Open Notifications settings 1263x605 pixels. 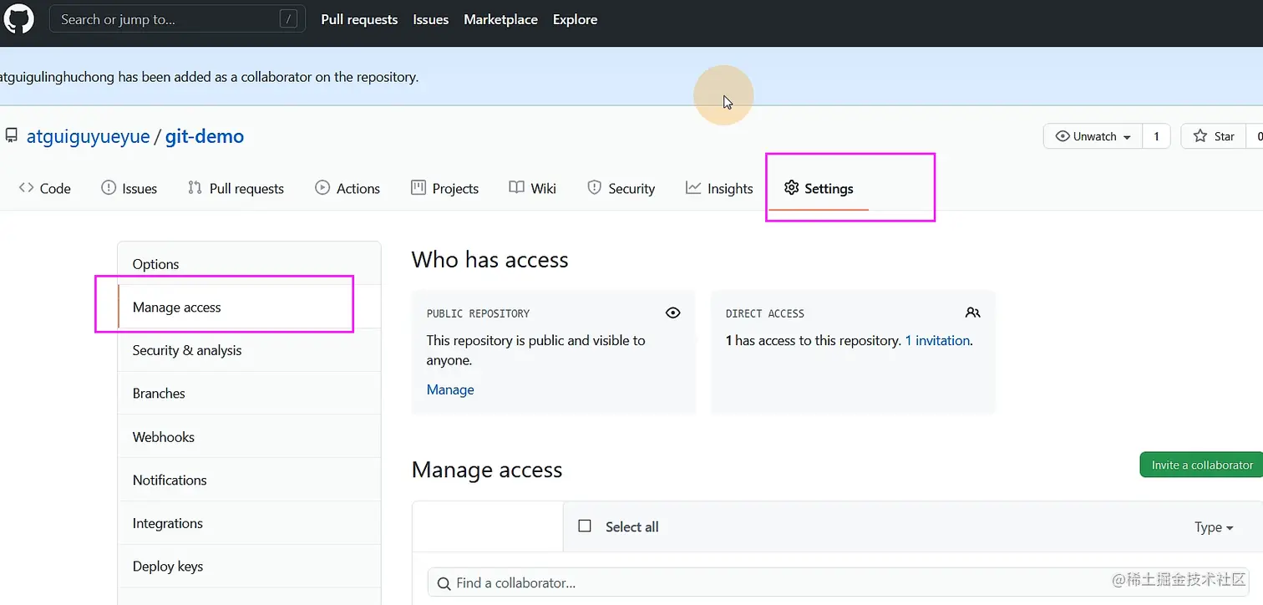click(x=249, y=480)
